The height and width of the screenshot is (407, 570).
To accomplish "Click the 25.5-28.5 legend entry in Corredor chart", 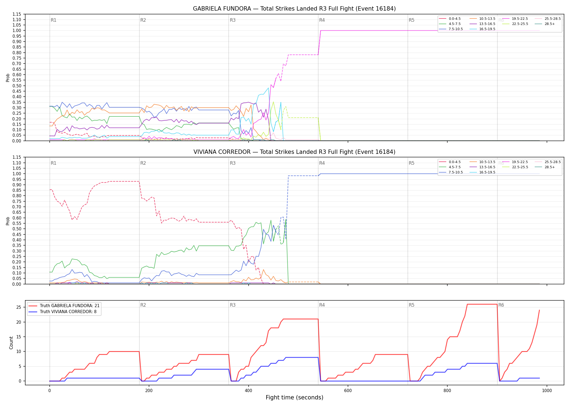I will pyautogui.click(x=548, y=162).
